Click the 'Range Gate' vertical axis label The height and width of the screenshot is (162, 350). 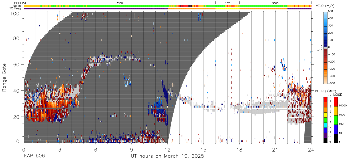4,77
